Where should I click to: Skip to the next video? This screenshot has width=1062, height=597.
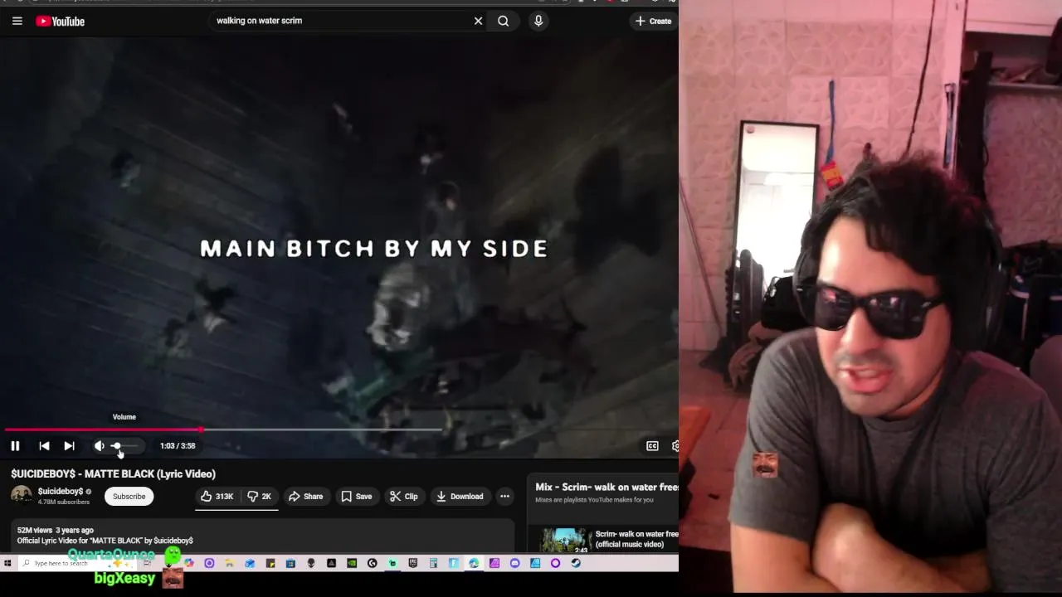[x=69, y=446]
